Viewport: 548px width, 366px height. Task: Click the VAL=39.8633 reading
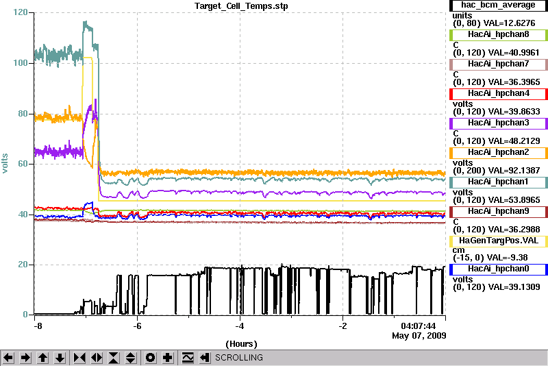pyautogui.click(x=514, y=112)
